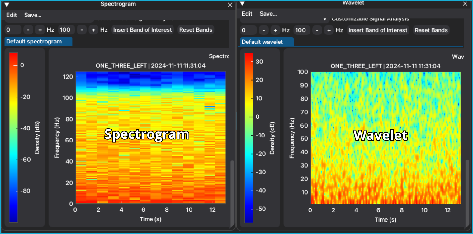The image size is (473, 234).
Task: Decrease upper frequency with minus button in Wavelet
Action: point(317,30)
